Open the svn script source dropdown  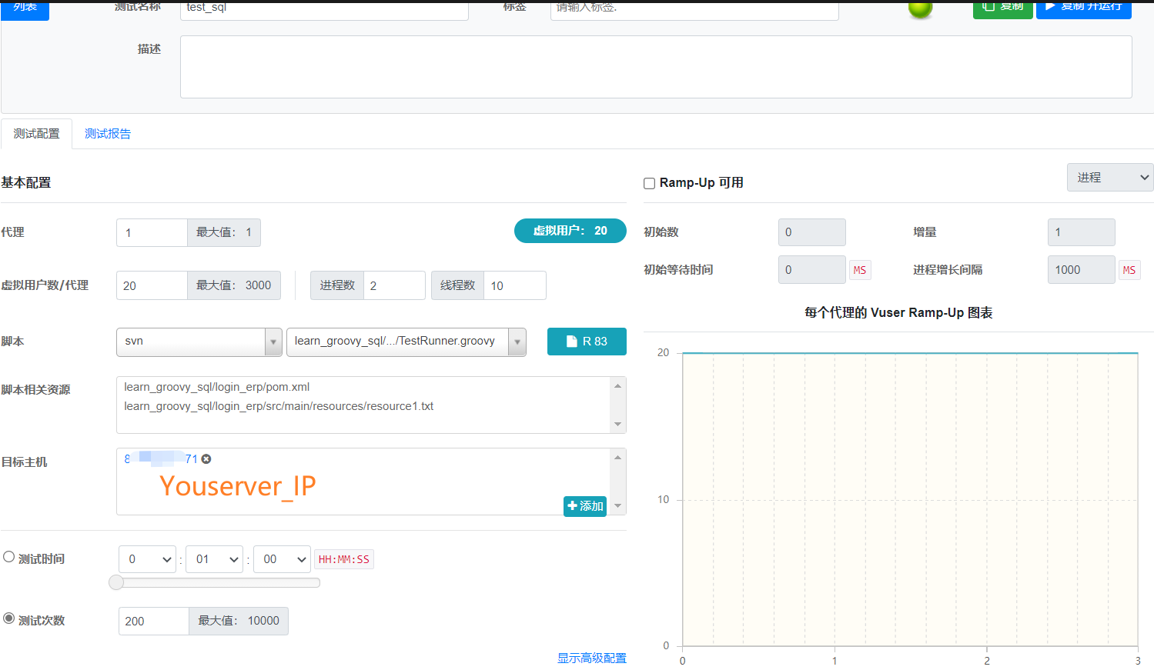(199, 342)
